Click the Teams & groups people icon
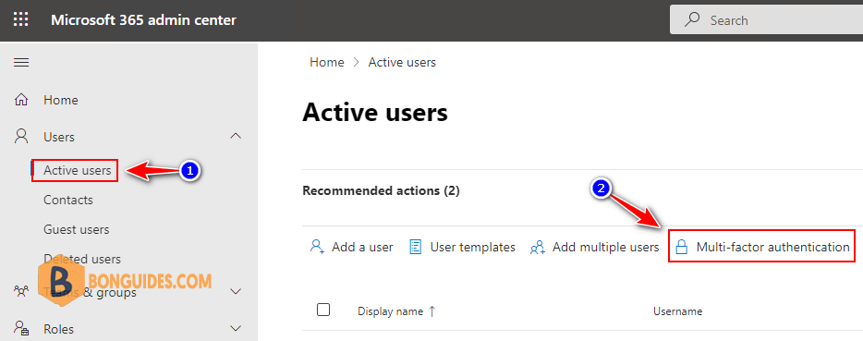 21,292
